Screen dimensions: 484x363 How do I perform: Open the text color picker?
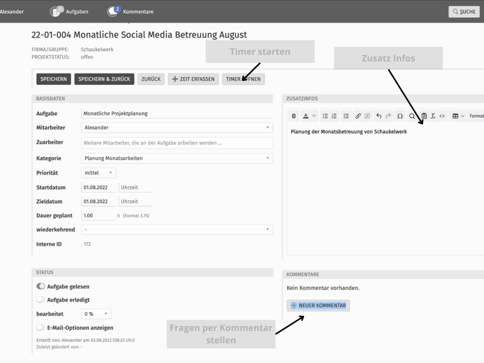click(x=310, y=116)
